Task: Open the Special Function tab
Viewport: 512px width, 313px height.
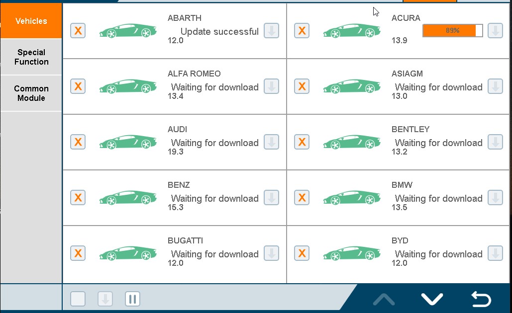Action: click(x=31, y=57)
